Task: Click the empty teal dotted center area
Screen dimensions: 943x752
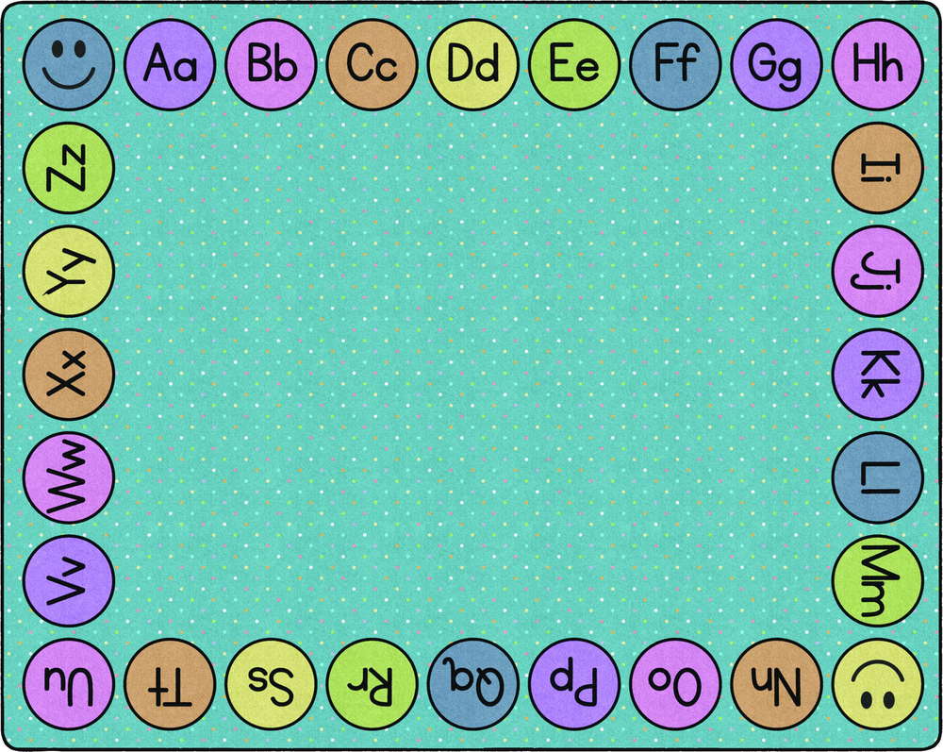Action: [471, 377]
